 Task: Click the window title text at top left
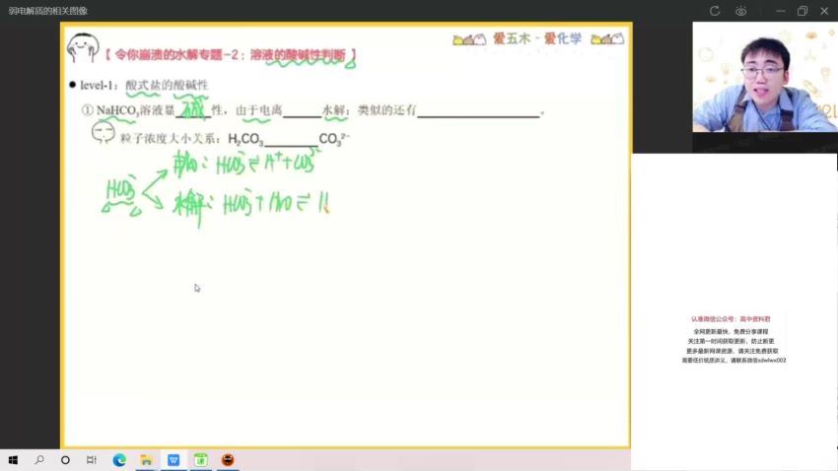pos(48,11)
